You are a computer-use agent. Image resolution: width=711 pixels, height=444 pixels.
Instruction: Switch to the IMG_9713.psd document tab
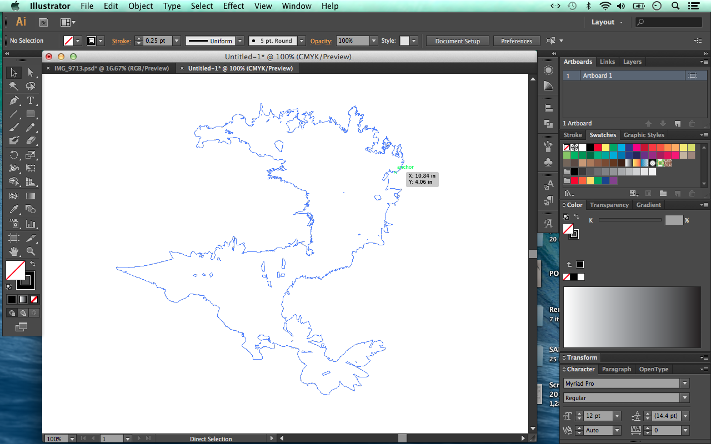(x=111, y=68)
